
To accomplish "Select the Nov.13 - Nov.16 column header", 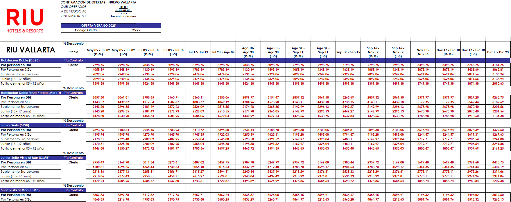I will 423,52.
